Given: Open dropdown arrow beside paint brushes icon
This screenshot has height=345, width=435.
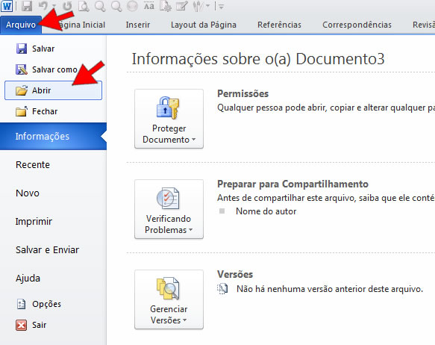Looking at the screenshot, I should click(x=207, y=6).
